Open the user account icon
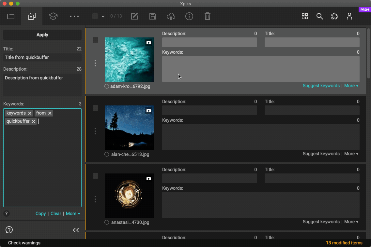371x247 pixels. click(349, 16)
